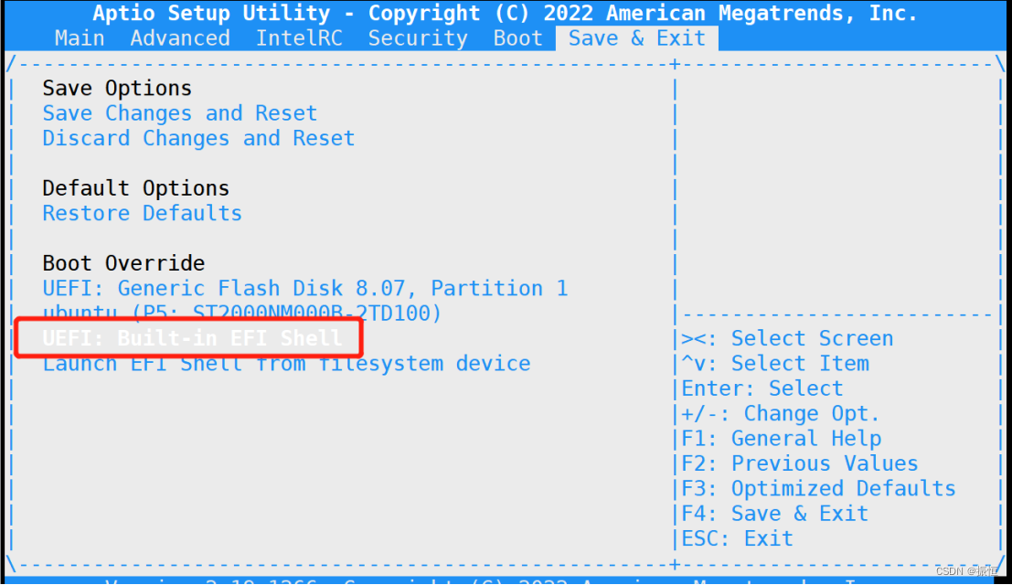Launch EFI Shell from filesystem device
Viewport: 1012px width, 585px height.
pos(286,364)
